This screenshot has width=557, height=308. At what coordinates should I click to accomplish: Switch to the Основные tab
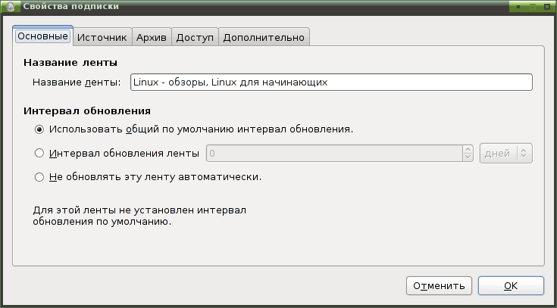point(42,36)
